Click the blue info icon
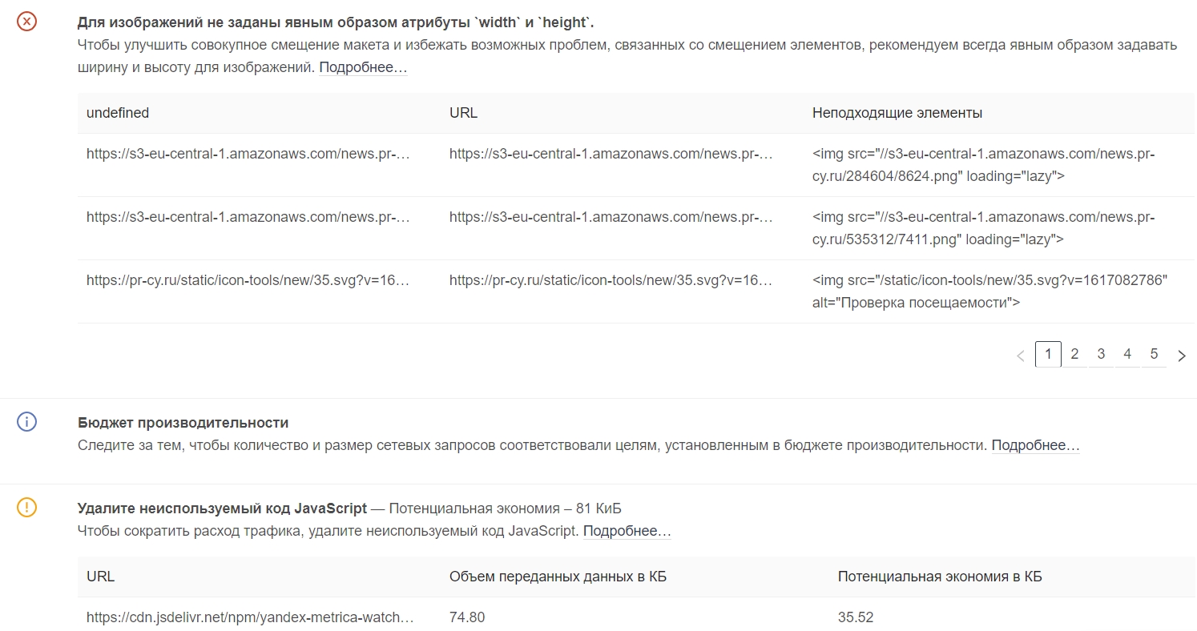Viewport: 1197px width, 631px height. (27, 422)
